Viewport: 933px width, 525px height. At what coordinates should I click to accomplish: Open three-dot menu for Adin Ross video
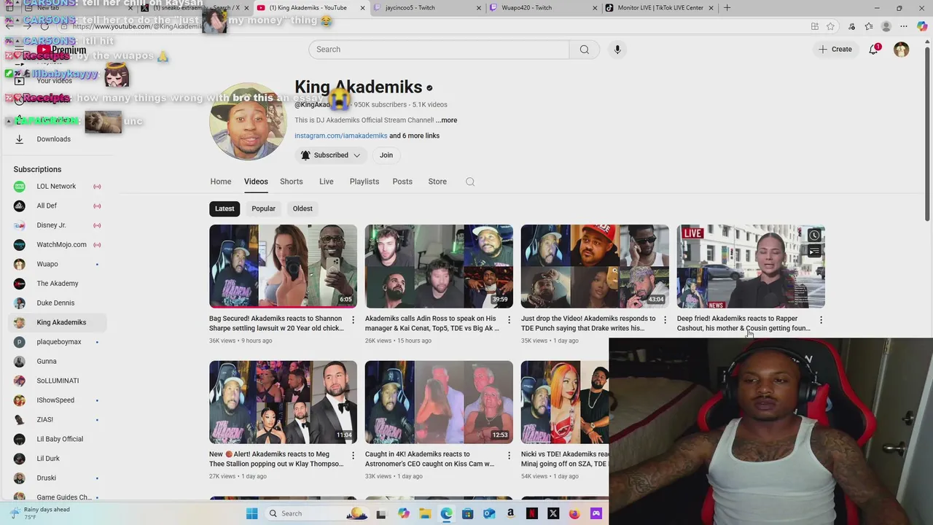(x=509, y=319)
